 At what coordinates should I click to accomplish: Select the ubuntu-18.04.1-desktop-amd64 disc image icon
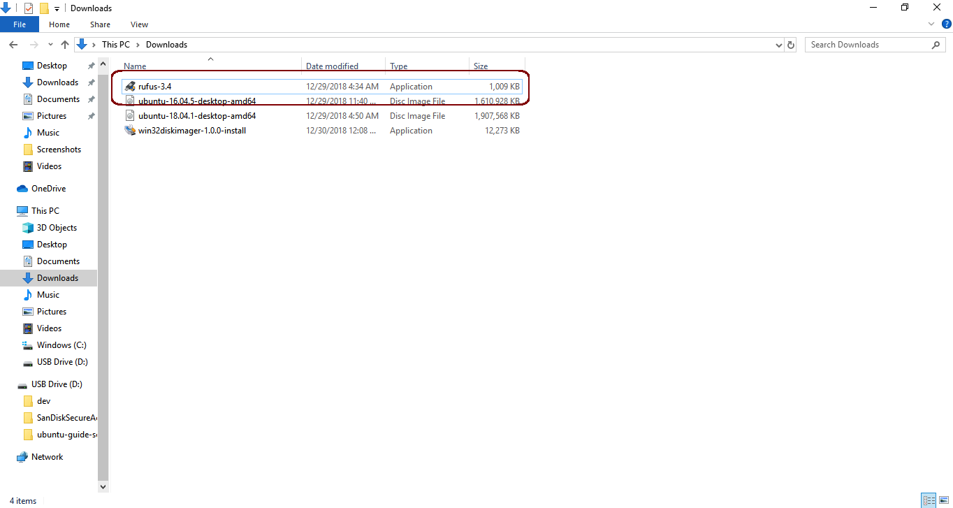pyautogui.click(x=130, y=116)
